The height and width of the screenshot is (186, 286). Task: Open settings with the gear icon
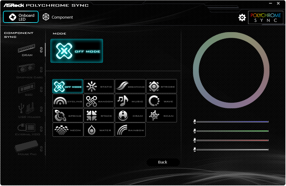point(242,17)
